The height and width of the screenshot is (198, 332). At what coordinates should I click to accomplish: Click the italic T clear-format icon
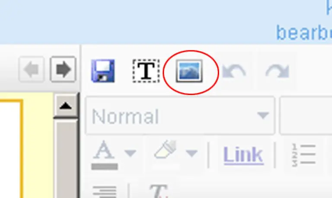pos(159,191)
